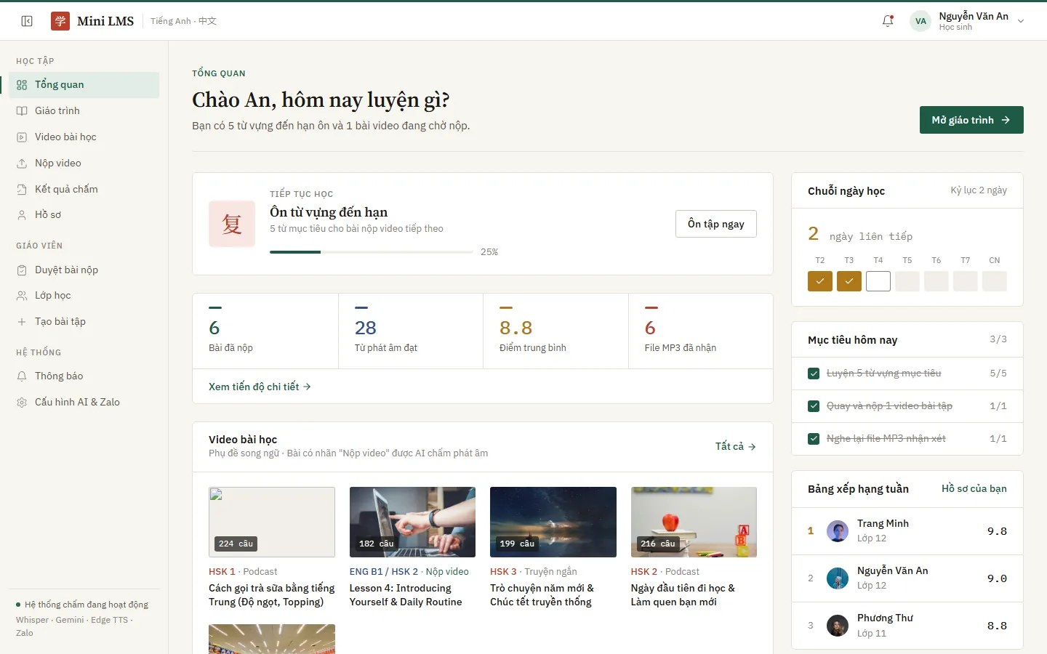Open Giáo trình from the sidebar
Viewport: 1047px width, 654px height.
click(84, 111)
